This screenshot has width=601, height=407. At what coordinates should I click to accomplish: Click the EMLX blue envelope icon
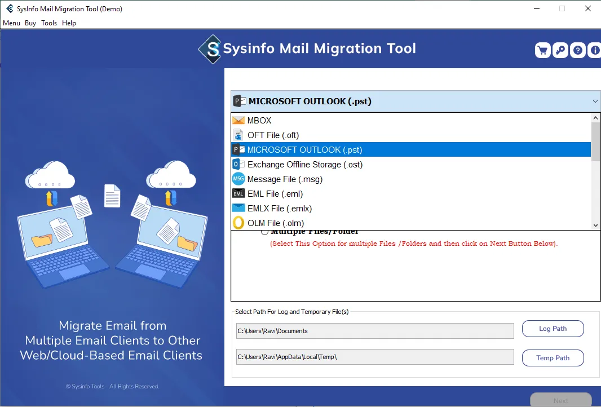click(238, 208)
